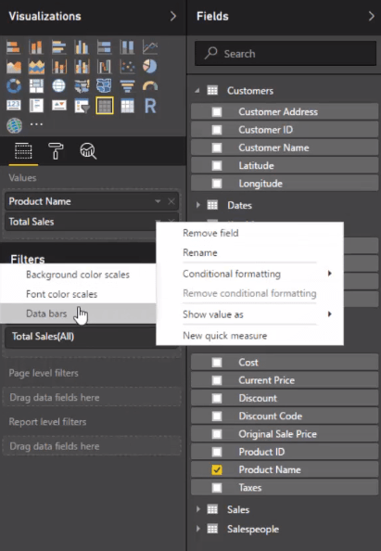Choose the donut chart visualization icon
Image resolution: width=381 pixels, height=551 pixels.
[x=14, y=85]
